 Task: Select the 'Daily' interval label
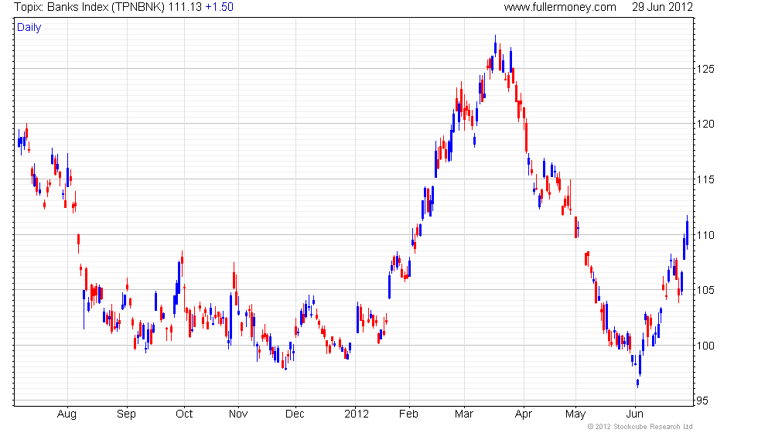[x=29, y=28]
